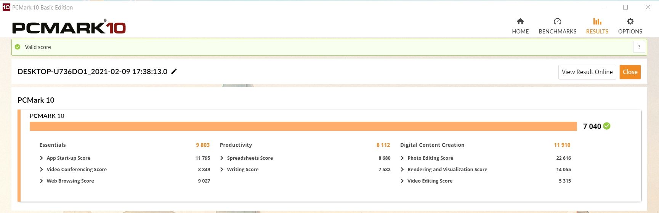Screen dimensions: 659x213
Task: Expand Writing Score details
Action: click(x=222, y=169)
